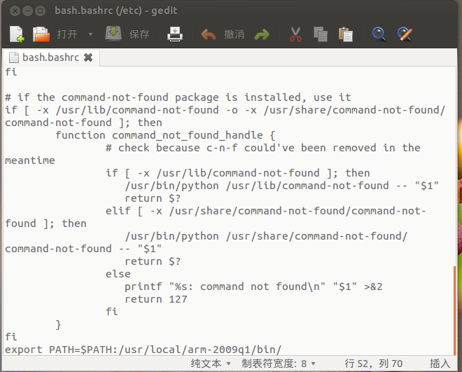The width and height of the screenshot is (462, 372).
Task: Click the orange undo arrow icon
Action: pos(209,34)
